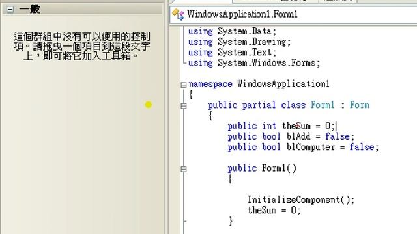Click 'public int theSum = 0;' declaration
The width and height of the screenshot is (417, 234).
281,125
